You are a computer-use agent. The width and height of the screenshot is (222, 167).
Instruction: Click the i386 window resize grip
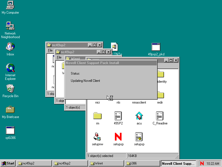tap(177, 156)
